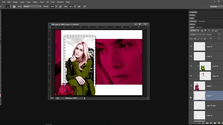Open the Properties panel tab
223x125 pixels.
[x=193, y=12]
